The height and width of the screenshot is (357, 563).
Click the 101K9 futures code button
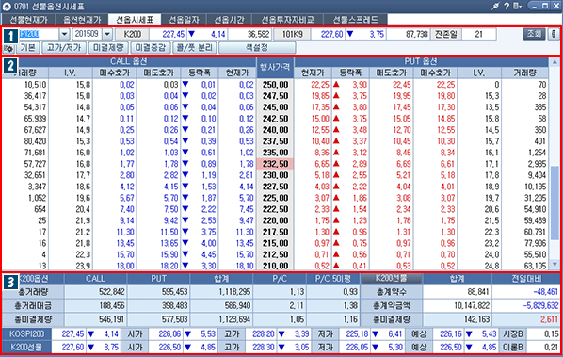(x=292, y=34)
